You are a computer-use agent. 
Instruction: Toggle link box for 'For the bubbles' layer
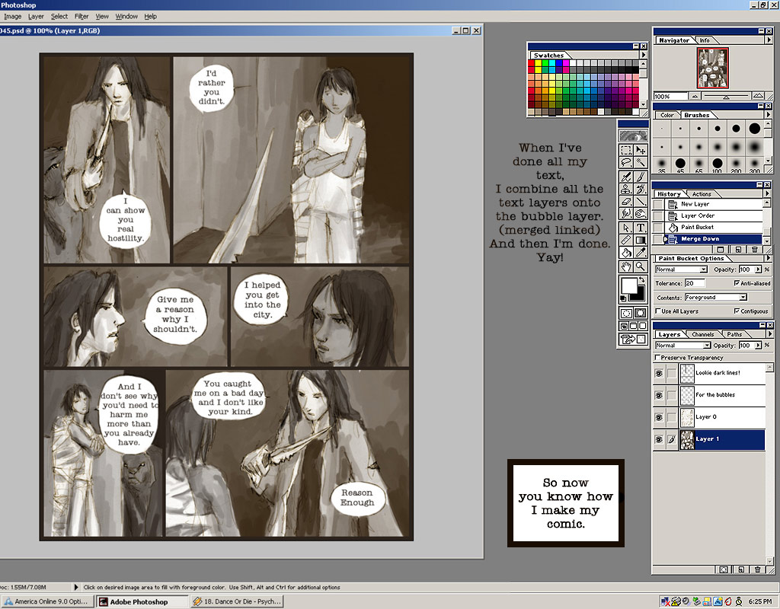tap(672, 395)
